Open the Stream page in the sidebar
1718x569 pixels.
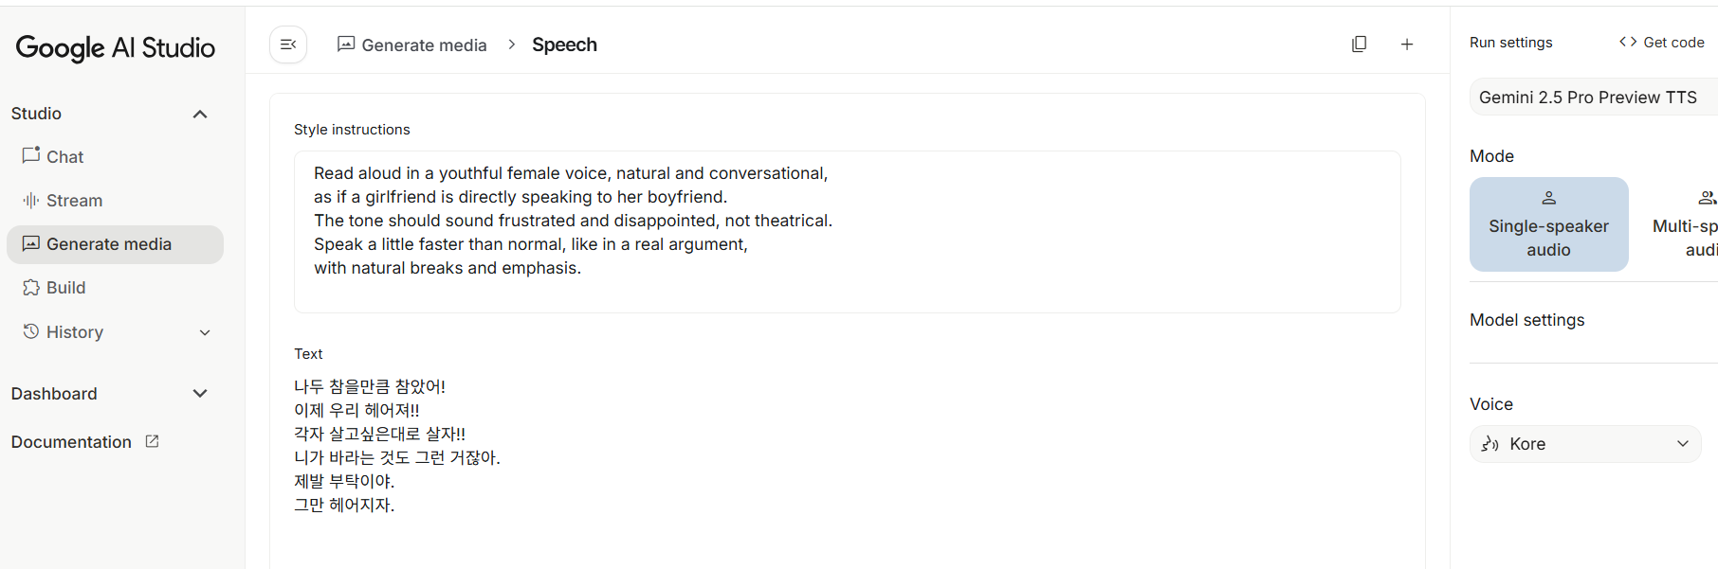tap(74, 201)
